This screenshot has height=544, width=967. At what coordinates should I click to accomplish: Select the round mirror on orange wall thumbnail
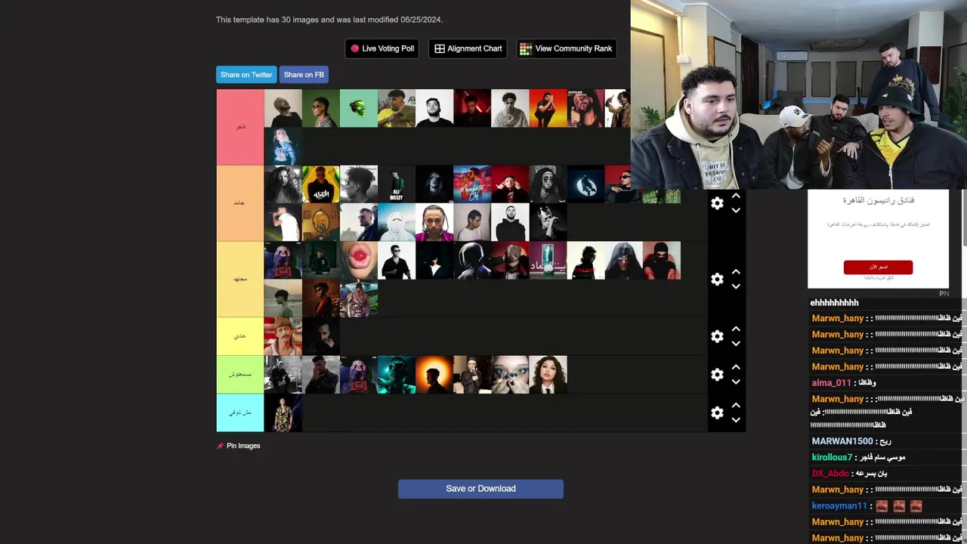coord(321,223)
